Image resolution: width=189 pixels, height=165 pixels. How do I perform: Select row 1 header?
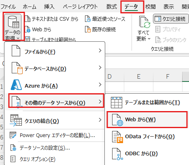coord(2,87)
